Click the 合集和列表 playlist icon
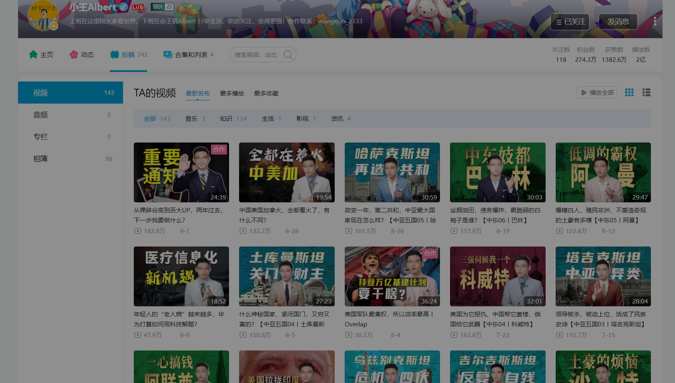Viewport: 675px width, 383px height. [x=168, y=55]
